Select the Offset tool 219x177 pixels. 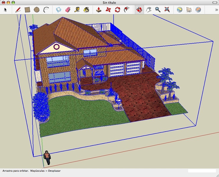coord(126,10)
